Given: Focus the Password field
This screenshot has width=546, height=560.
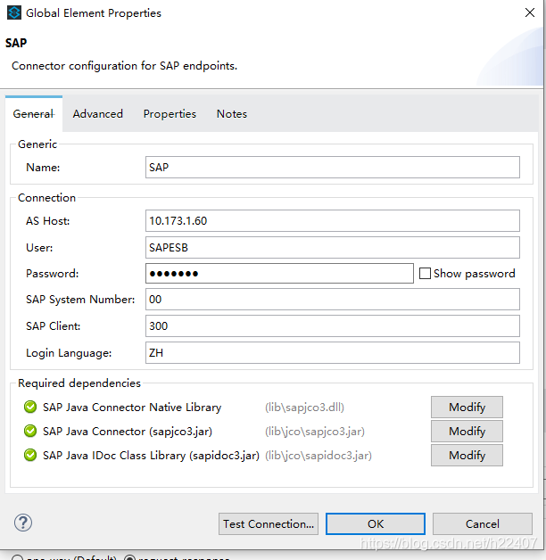Looking at the screenshot, I should point(279,274).
